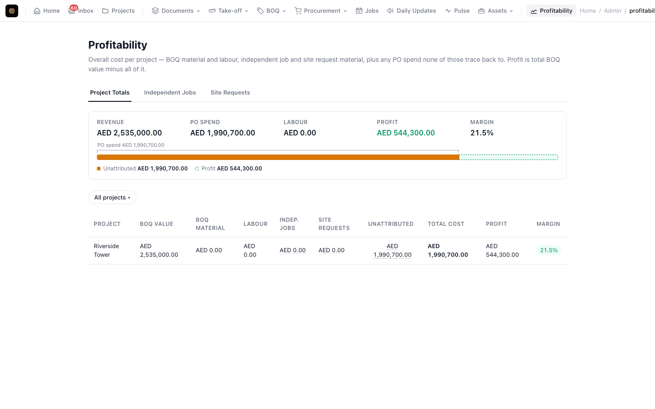The width and height of the screenshot is (655, 409).
Task: Click the Pulse activity icon
Action: (x=448, y=11)
